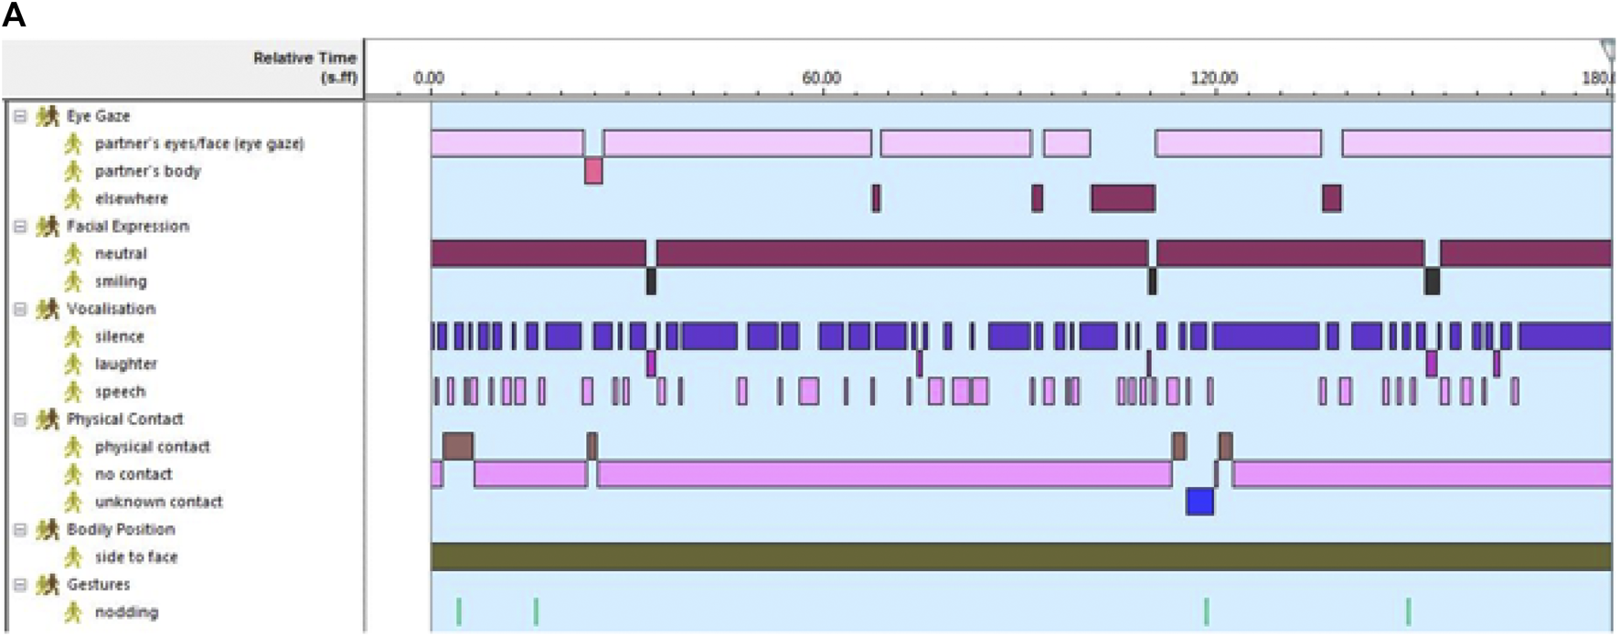Click the Physical Contact group icon
This screenshot has height=636, width=1620.
point(48,419)
